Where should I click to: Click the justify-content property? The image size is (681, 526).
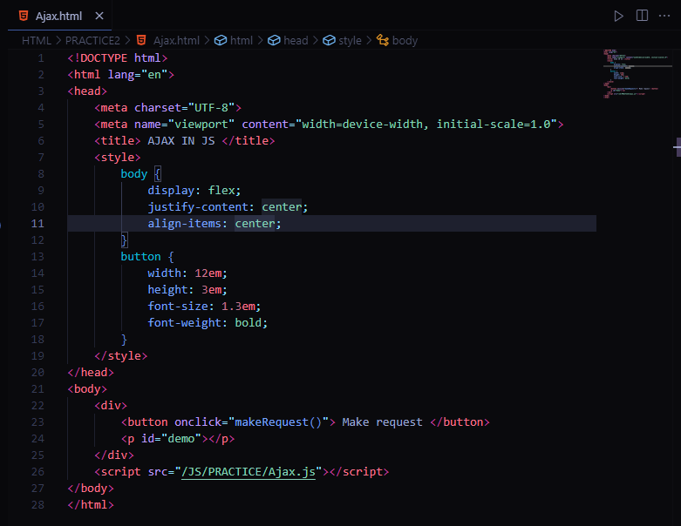click(x=198, y=207)
